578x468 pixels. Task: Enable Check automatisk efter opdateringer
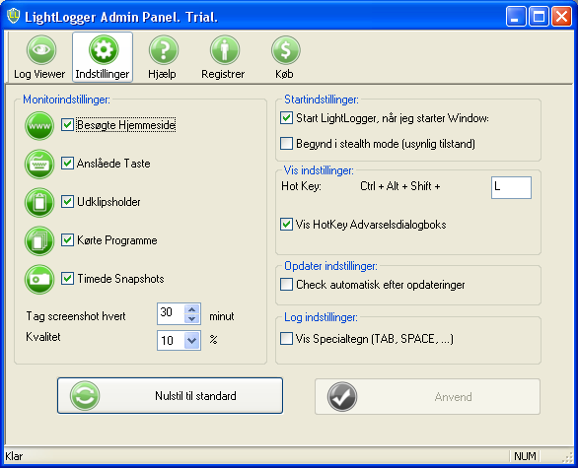(x=286, y=285)
